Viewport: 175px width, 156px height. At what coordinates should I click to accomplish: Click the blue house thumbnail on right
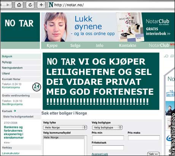click(x=170, y=94)
